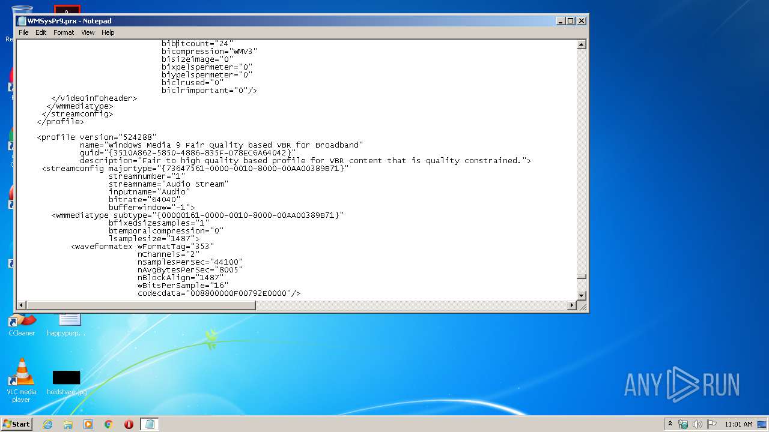769x432 pixels.
Task: Open the volume speaker tray icon
Action: pyautogui.click(x=698, y=424)
